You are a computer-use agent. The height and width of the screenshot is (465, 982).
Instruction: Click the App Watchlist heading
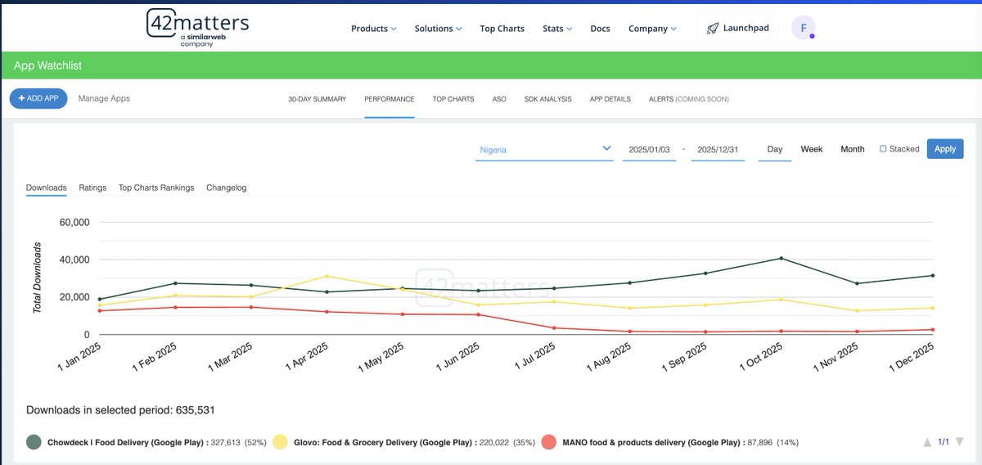pos(47,65)
